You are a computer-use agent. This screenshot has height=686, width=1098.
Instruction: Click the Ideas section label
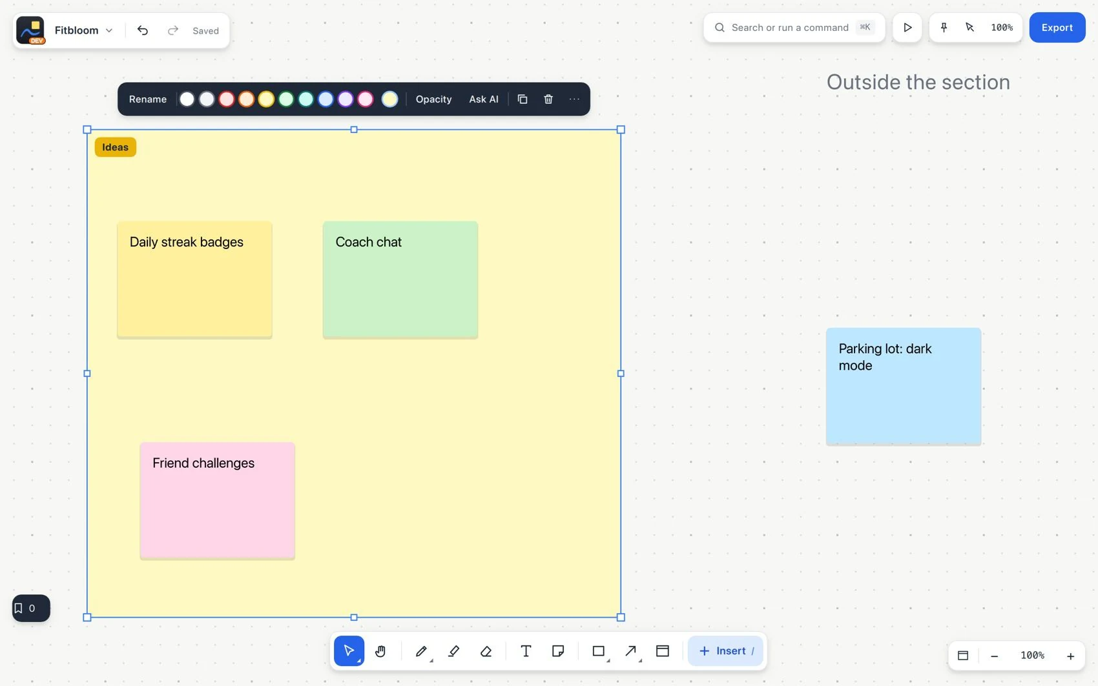(115, 147)
